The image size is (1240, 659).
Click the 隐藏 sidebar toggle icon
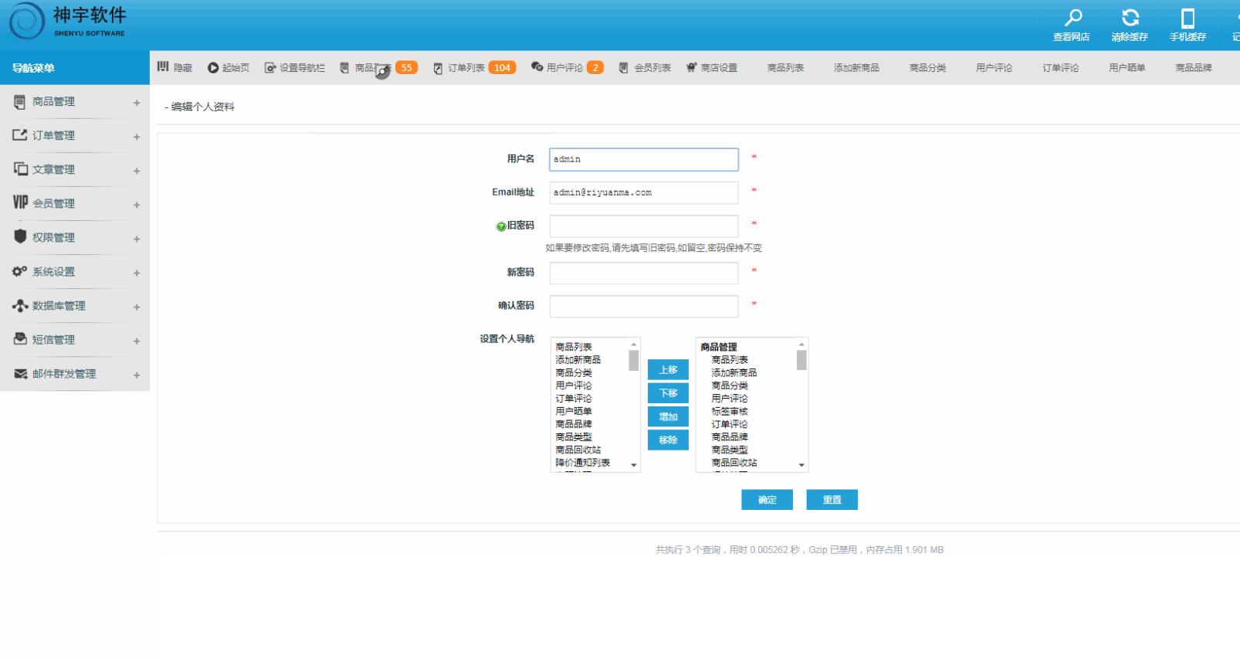[x=163, y=67]
